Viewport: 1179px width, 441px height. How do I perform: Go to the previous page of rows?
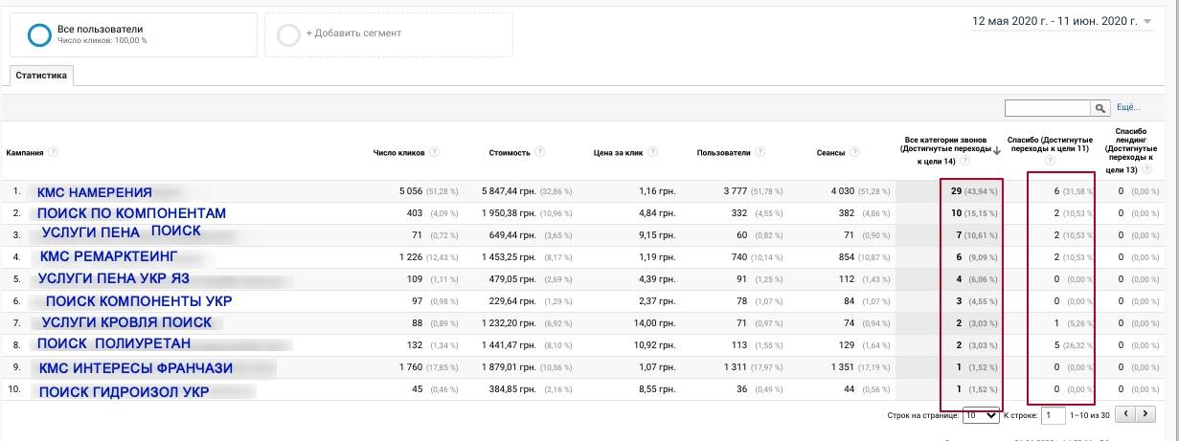tap(1125, 415)
